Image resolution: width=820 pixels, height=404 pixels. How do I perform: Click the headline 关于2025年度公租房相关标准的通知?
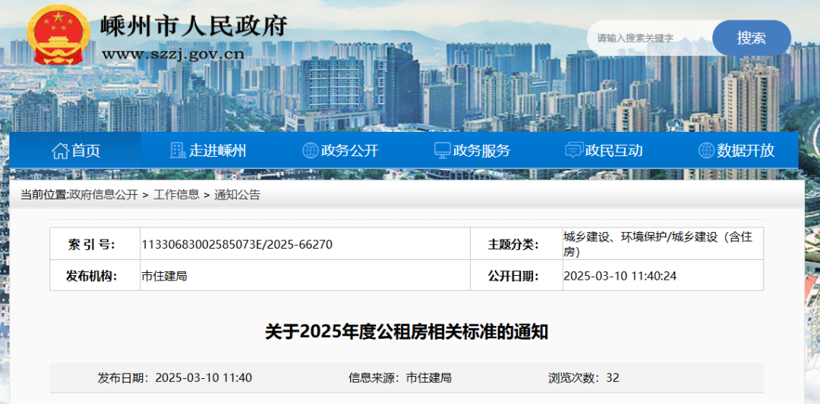pos(406,332)
